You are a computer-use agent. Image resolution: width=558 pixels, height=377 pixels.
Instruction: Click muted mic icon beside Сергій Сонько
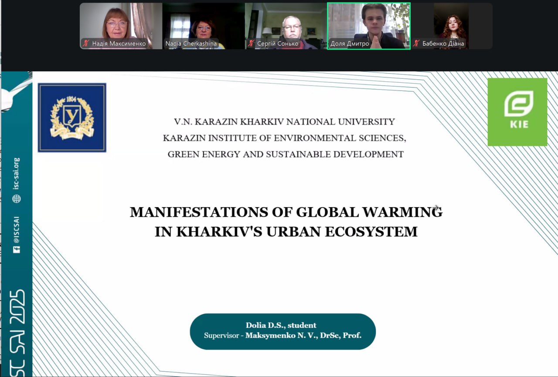[252, 44]
